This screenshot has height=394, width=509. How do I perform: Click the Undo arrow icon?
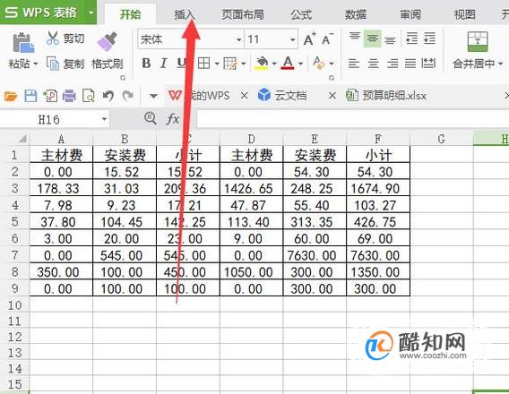pyautogui.click(x=108, y=96)
